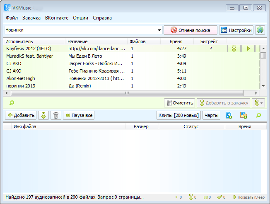Sort results by Файлов column header
This screenshot has width=270, height=204.
144,41
